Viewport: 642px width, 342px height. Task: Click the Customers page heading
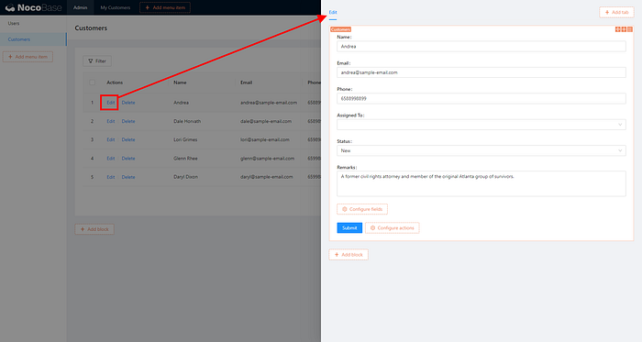(x=91, y=28)
